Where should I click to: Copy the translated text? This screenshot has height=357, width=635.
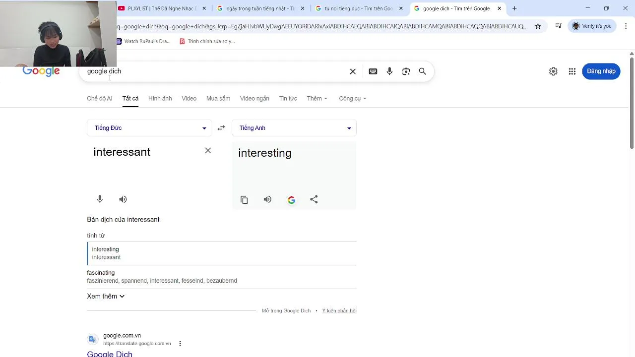click(x=244, y=200)
